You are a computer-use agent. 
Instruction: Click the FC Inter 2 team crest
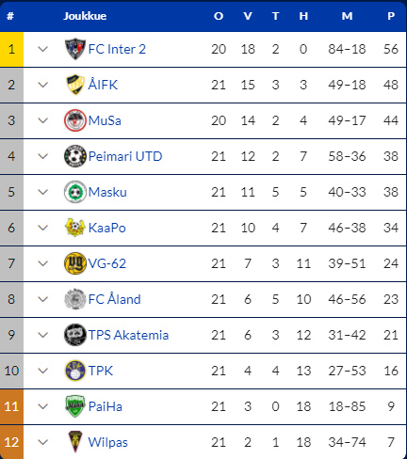tap(75, 49)
